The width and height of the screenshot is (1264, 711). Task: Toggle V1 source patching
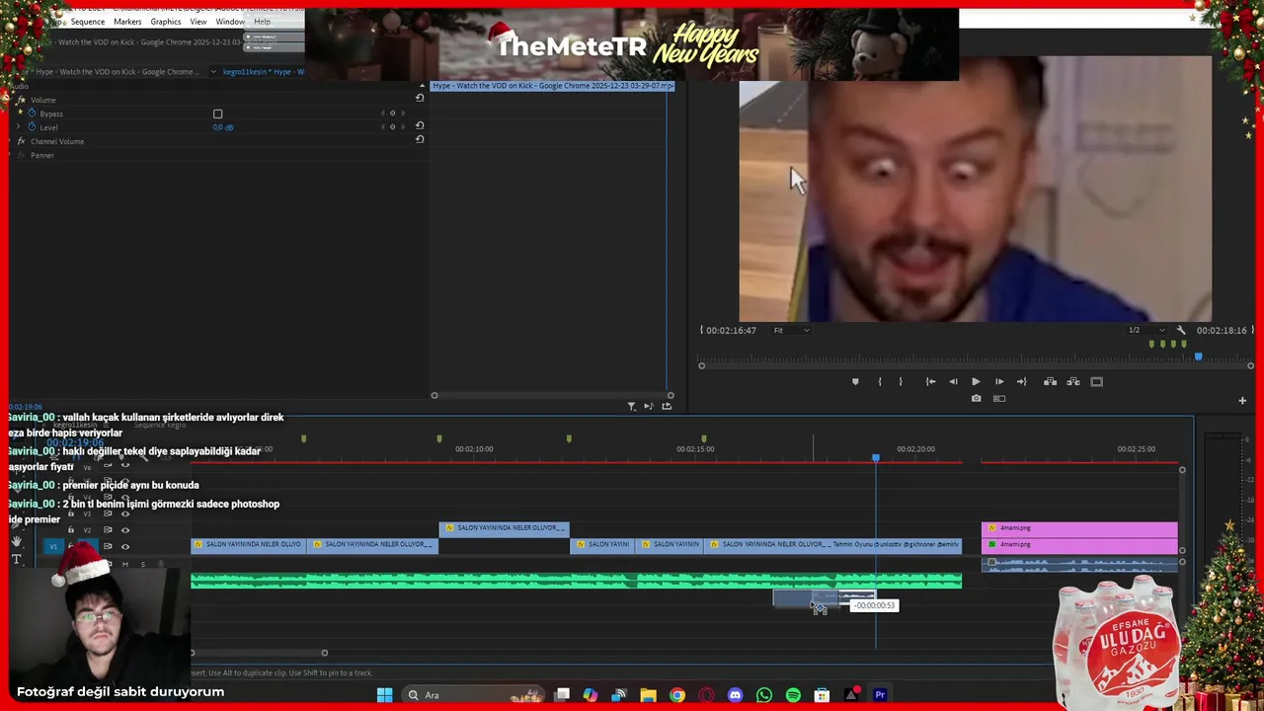53,546
